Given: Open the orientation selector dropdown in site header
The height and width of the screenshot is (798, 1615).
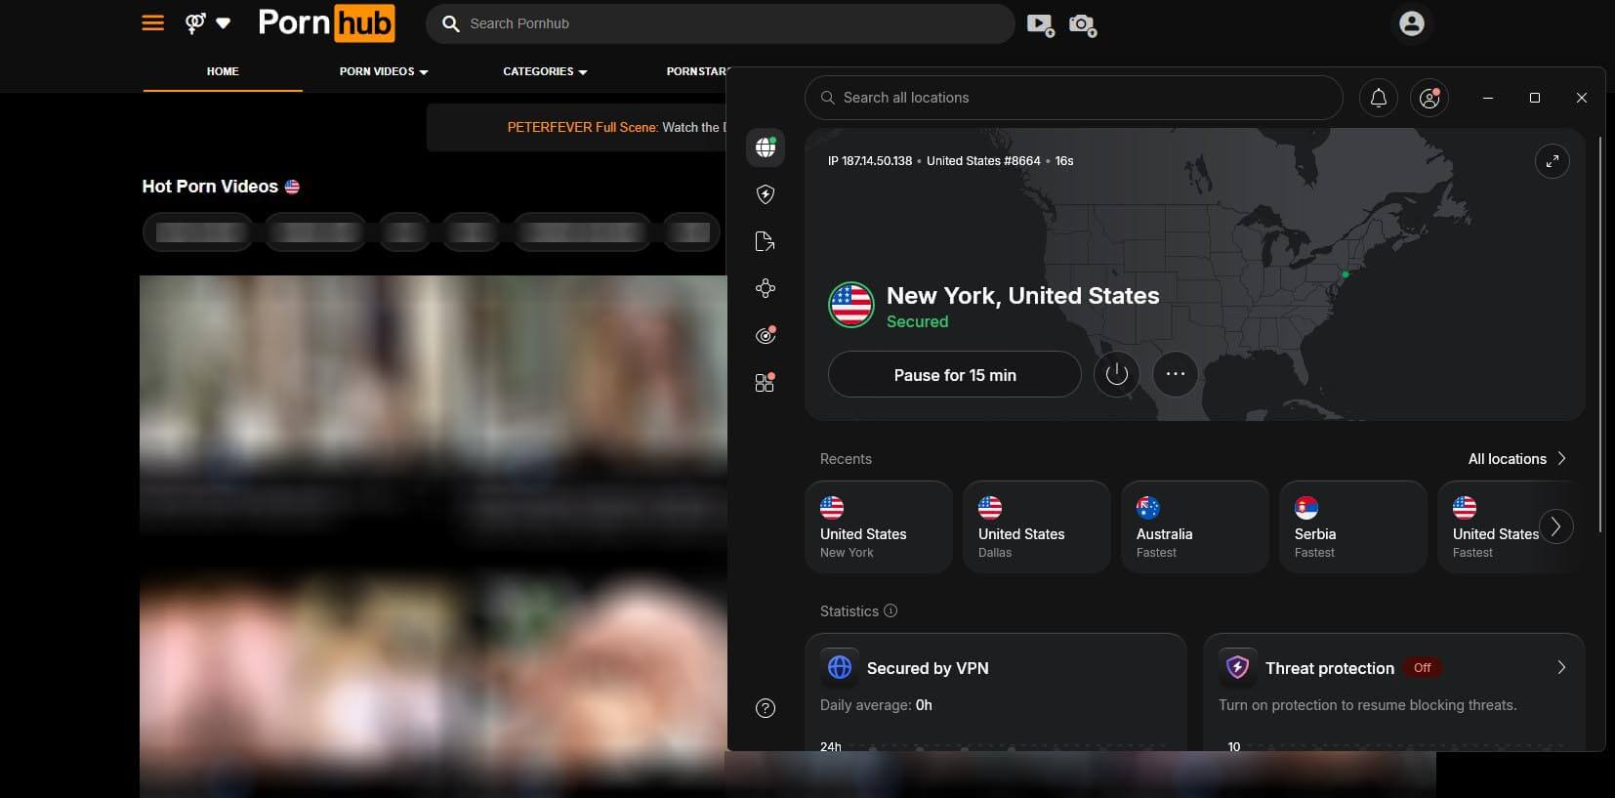Looking at the screenshot, I should pyautogui.click(x=208, y=22).
